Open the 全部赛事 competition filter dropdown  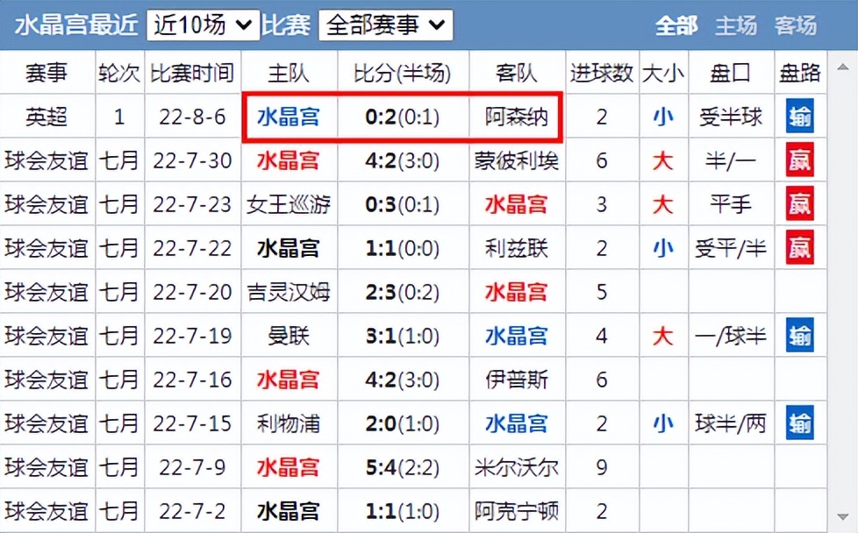tap(383, 25)
